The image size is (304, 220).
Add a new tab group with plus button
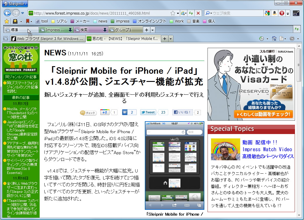(147, 30)
